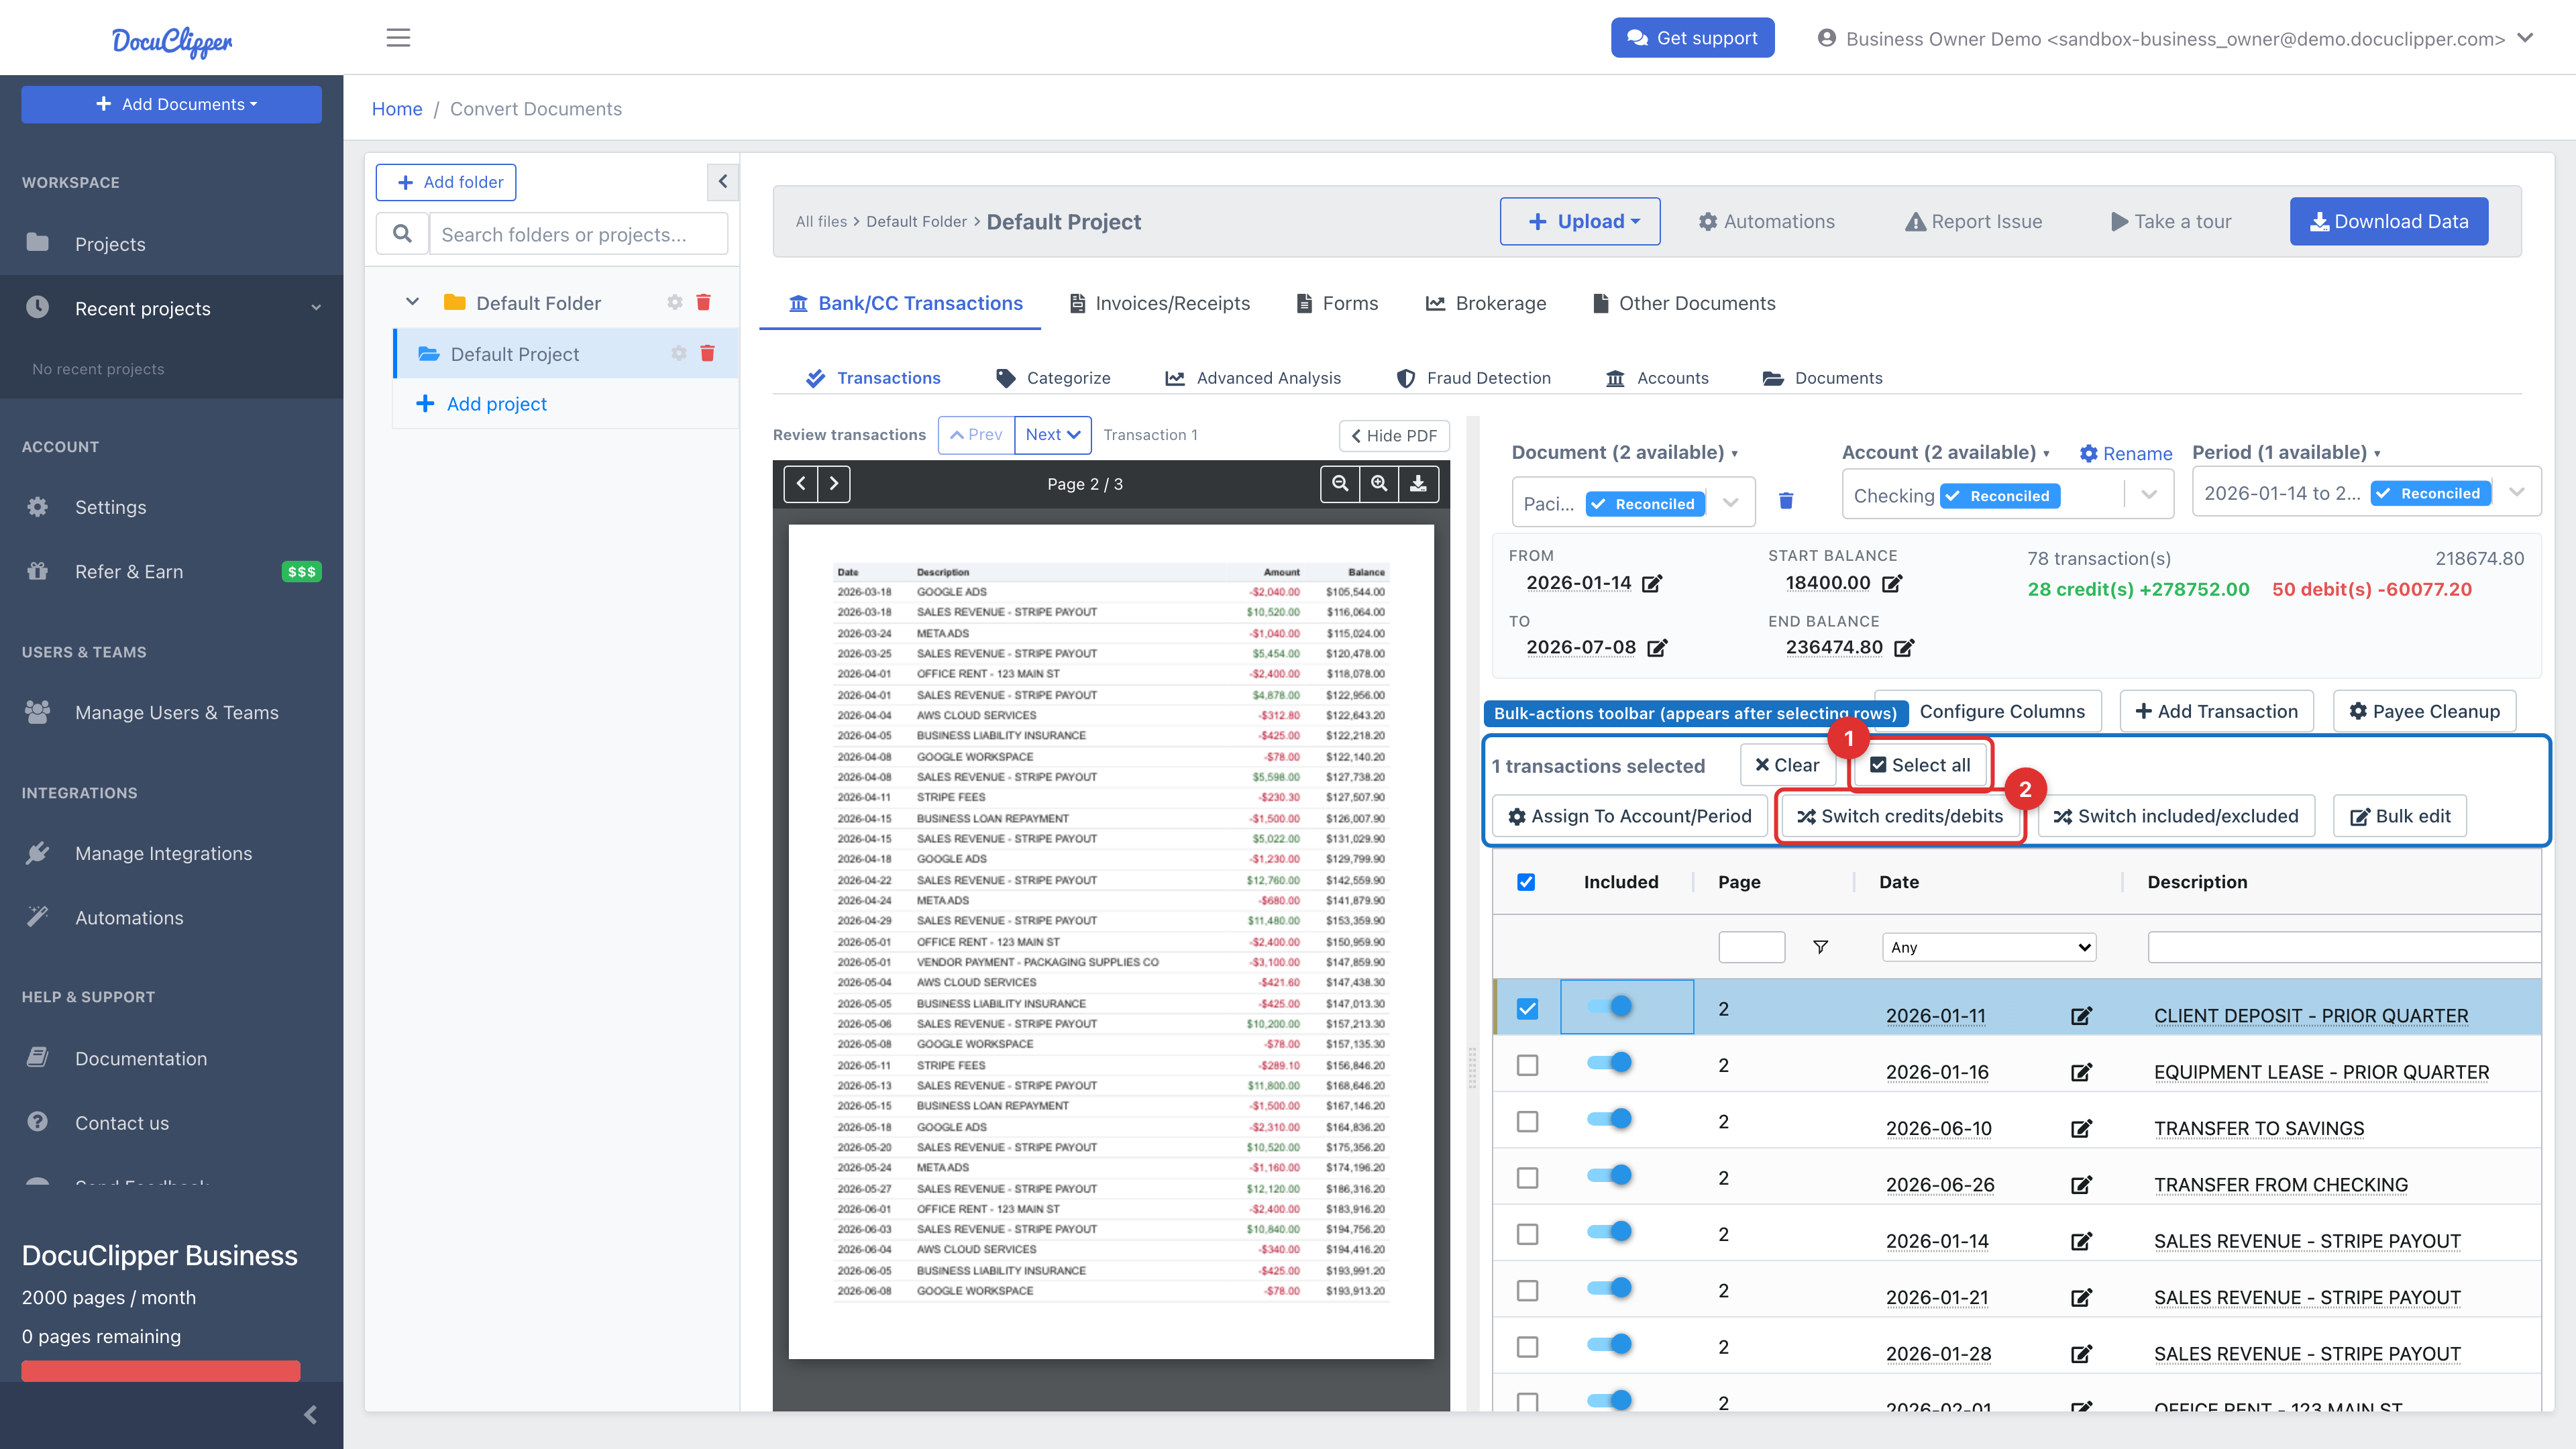The width and height of the screenshot is (2576, 1449).
Task: Open the Date filter Any dropdown
Action: [x=1989, y=947]
